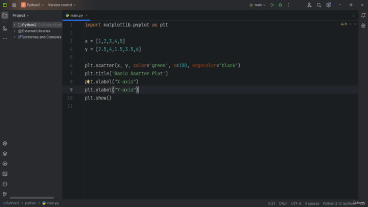Click python breadcrumb in status bar
The width and height of the screenshot is (368, 207).
tap(30, 203)
